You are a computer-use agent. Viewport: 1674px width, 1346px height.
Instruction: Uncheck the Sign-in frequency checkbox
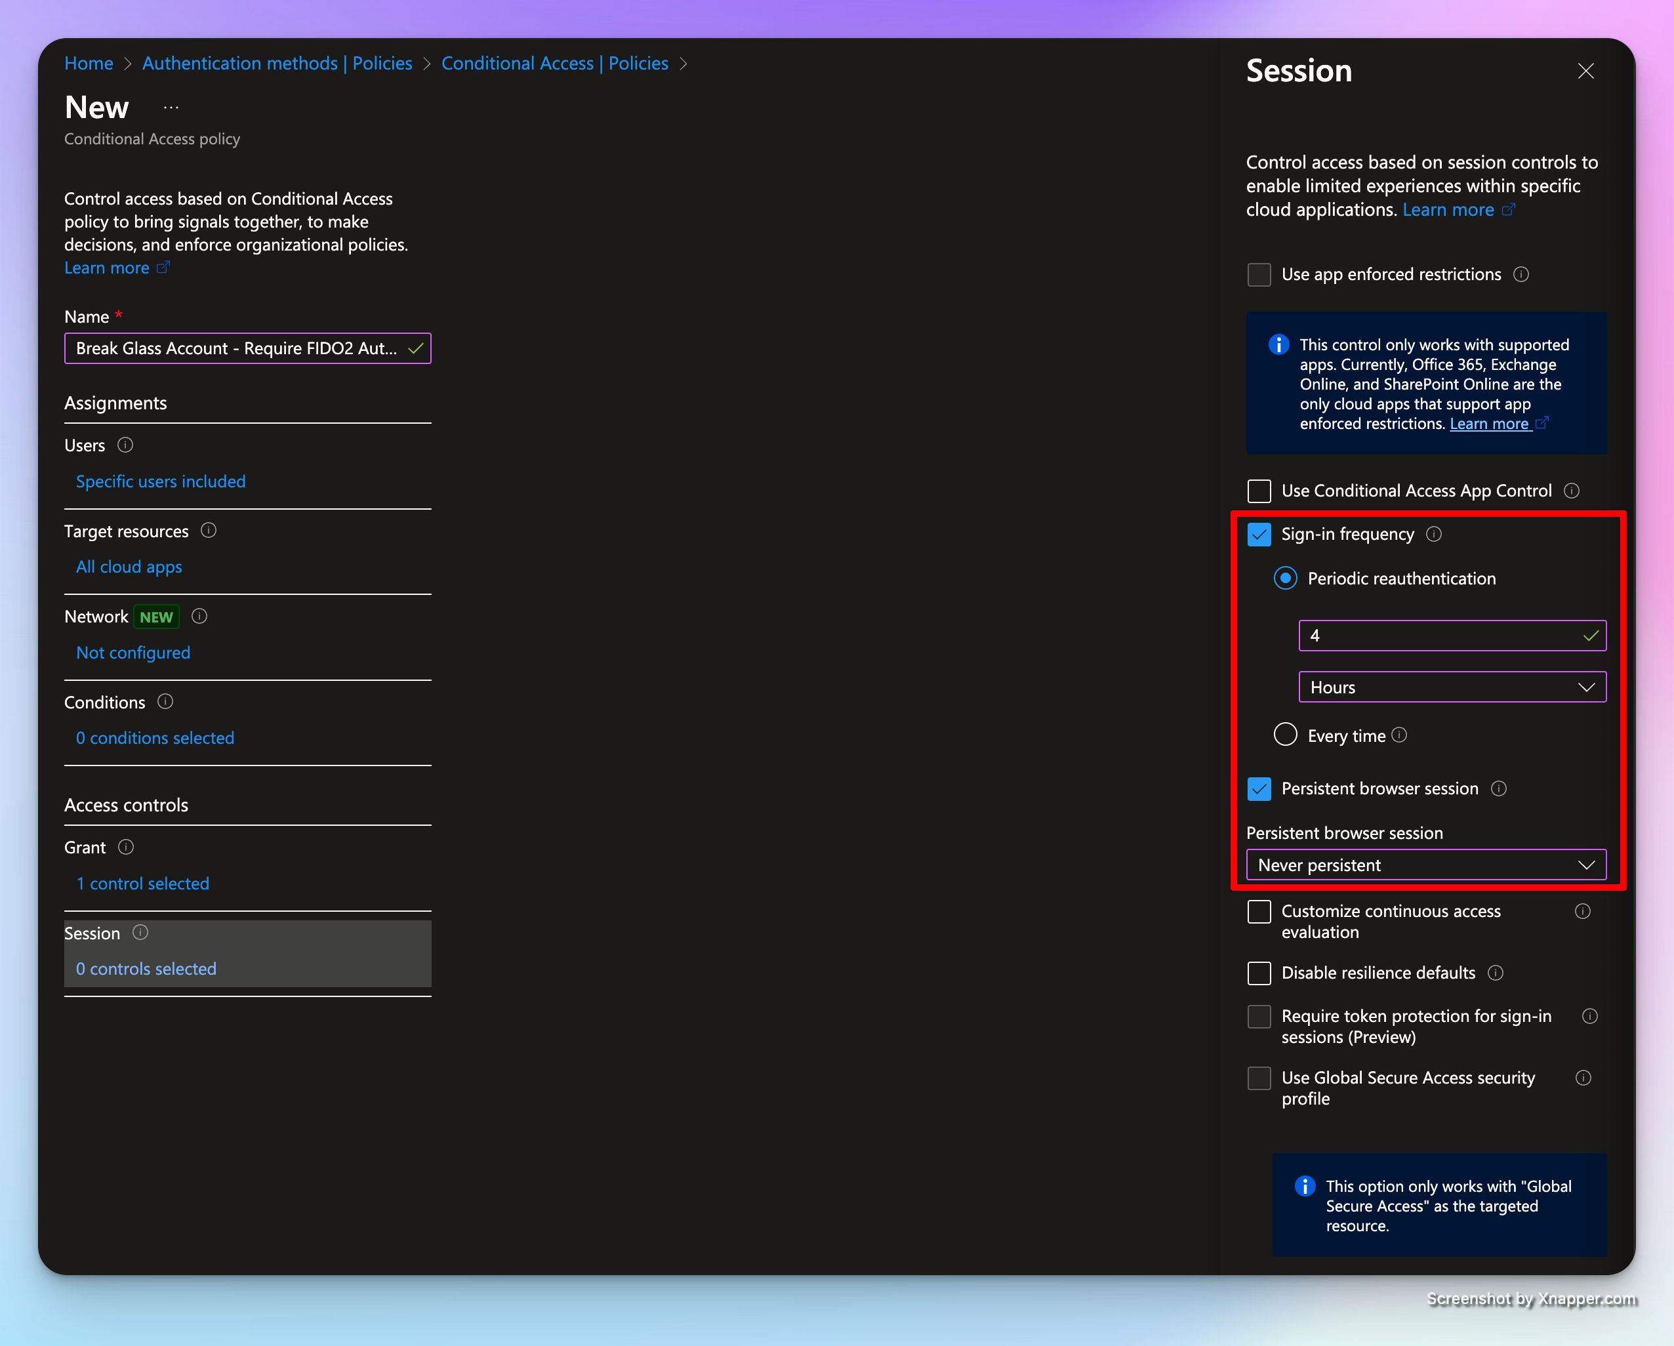coord(1259,534)
